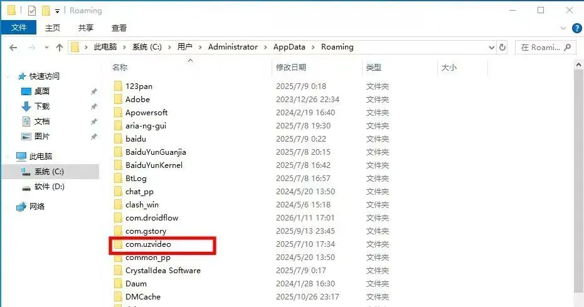Open Customize Quick Access Toolbar dropdown

[57, 11]
